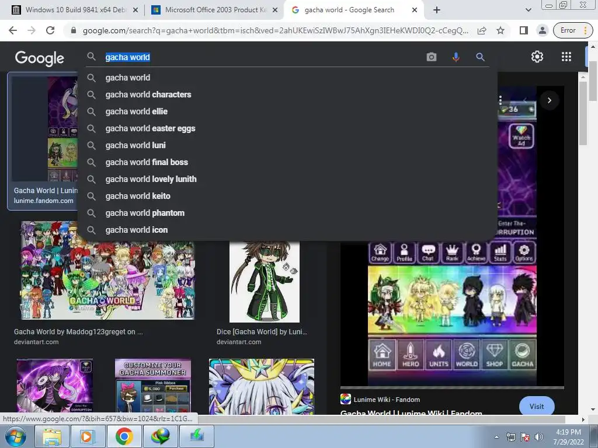598x448 pixels.
Task: Open the green download arrow taskbar app
Action: pos(196,436)
